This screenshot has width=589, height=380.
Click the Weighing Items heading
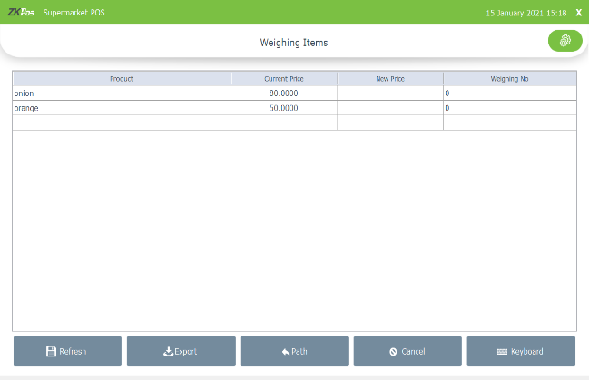294,43
